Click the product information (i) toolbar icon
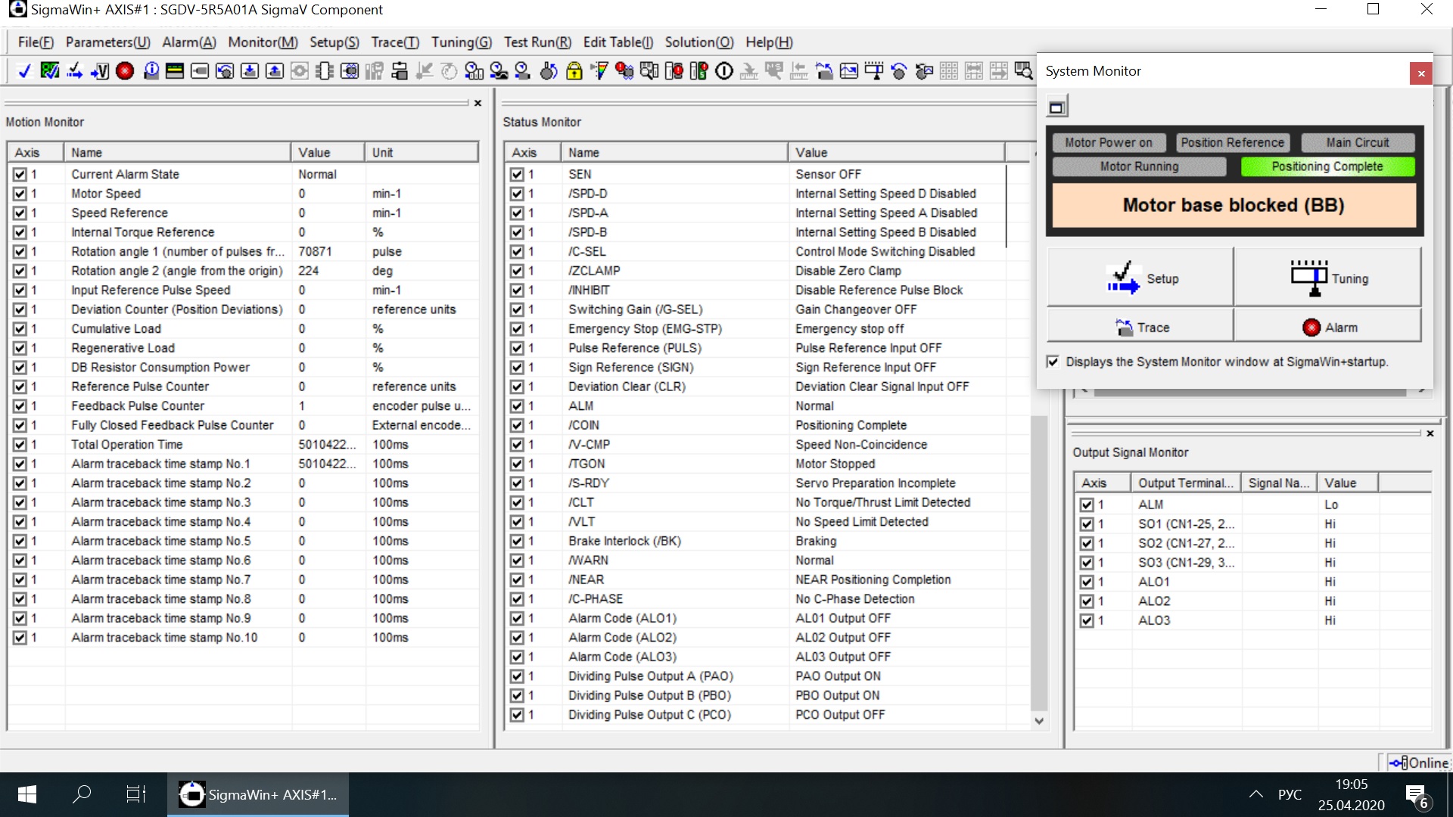Viewport: 1453px width, 817px height. 151,71
